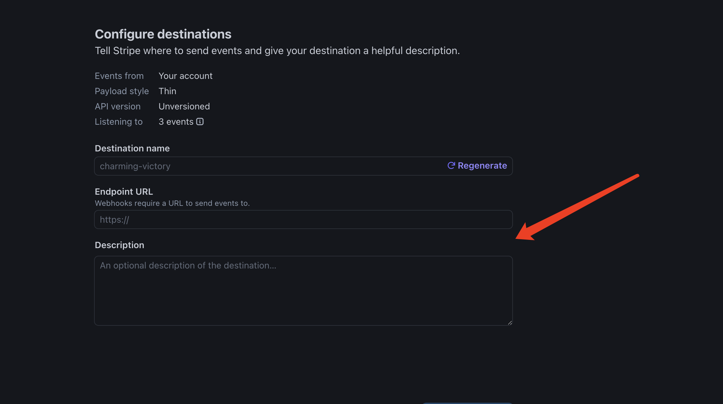This screenshot has height=404, width=723.
Task: Click the Configure destinations heading
Action: coord(163,34)
